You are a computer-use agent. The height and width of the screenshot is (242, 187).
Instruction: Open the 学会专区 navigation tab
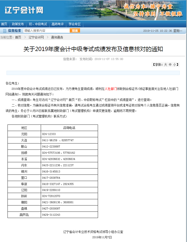click(x=74, y=24)
